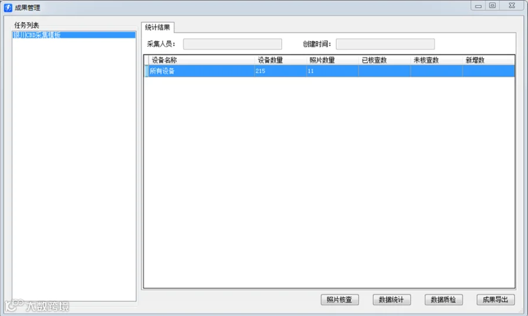Focus the 采集人员 input field

coord(232,44)
